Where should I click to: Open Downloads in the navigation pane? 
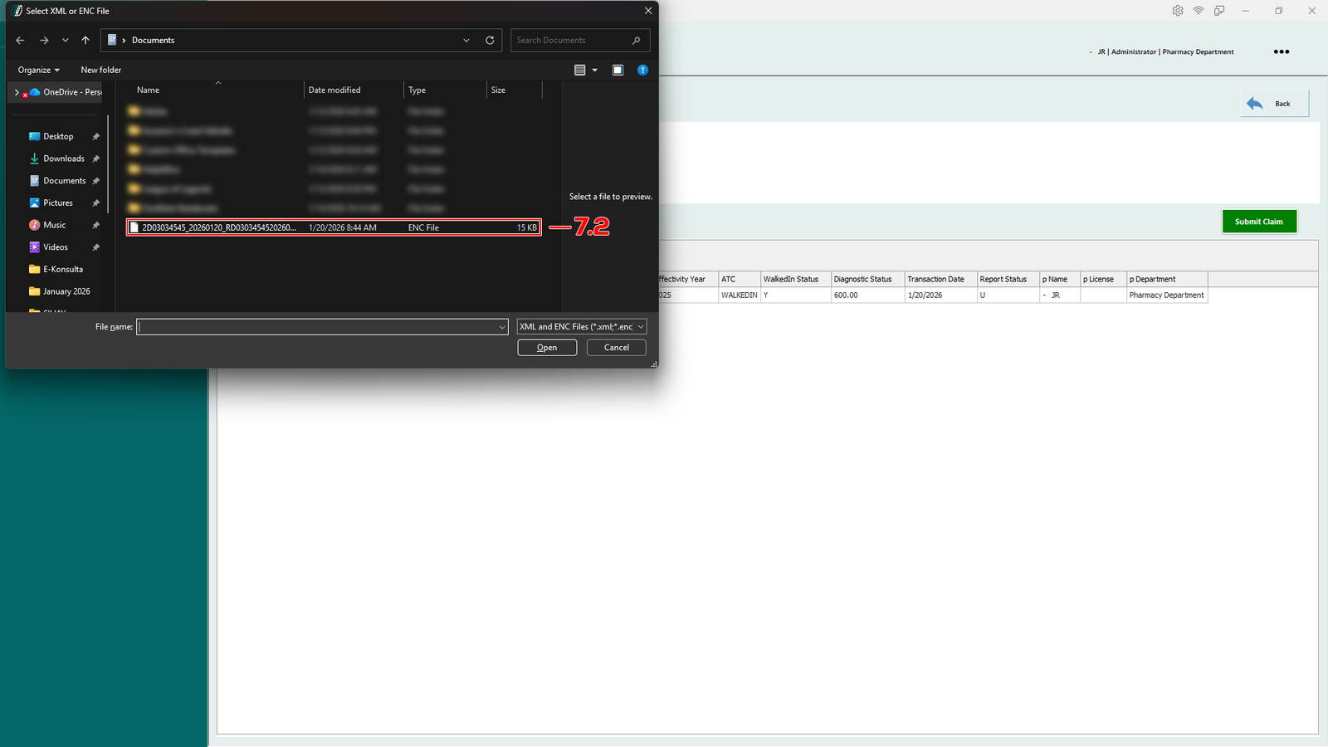(63, 159)
